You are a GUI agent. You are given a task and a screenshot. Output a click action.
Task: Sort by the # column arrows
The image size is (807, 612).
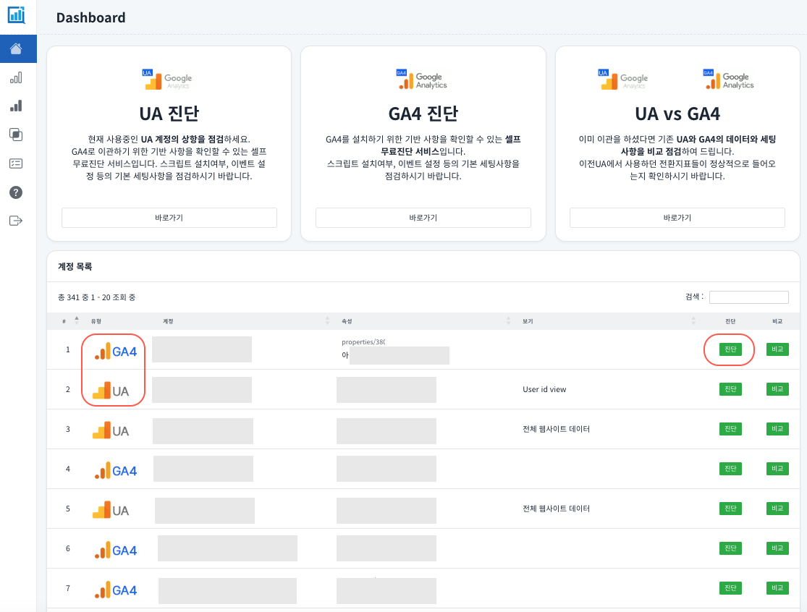[x=77, y=320]
